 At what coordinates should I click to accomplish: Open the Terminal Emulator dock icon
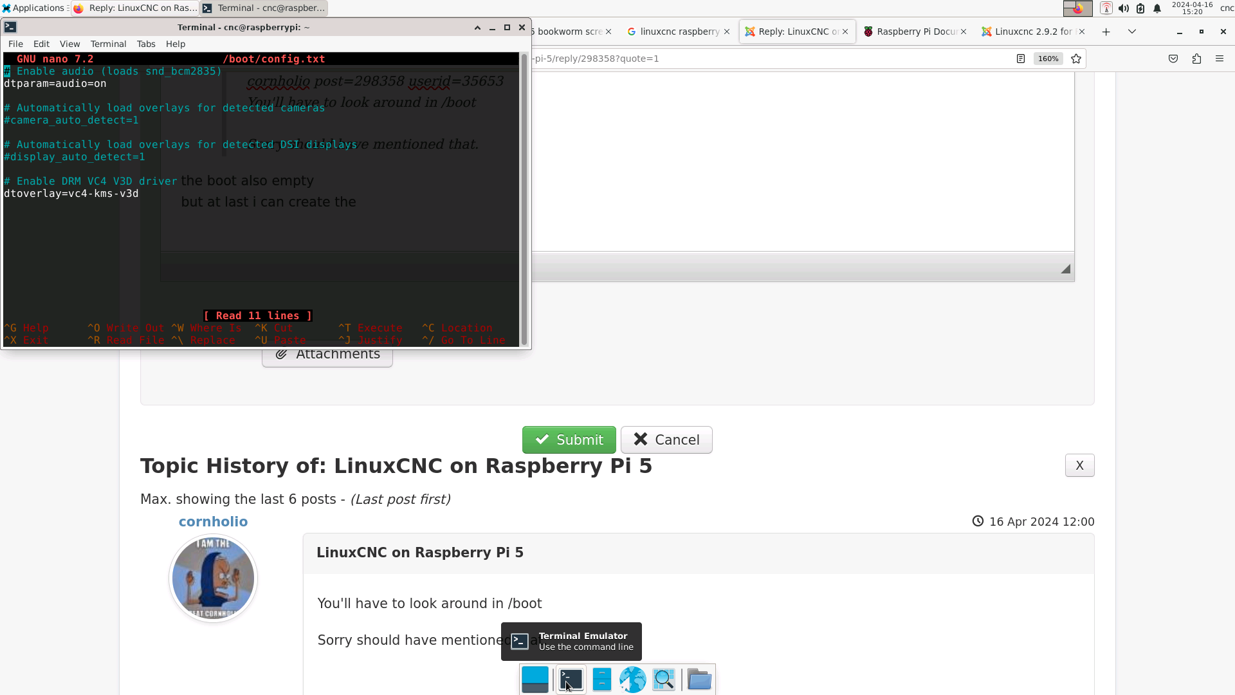click(x=571, y=680)
